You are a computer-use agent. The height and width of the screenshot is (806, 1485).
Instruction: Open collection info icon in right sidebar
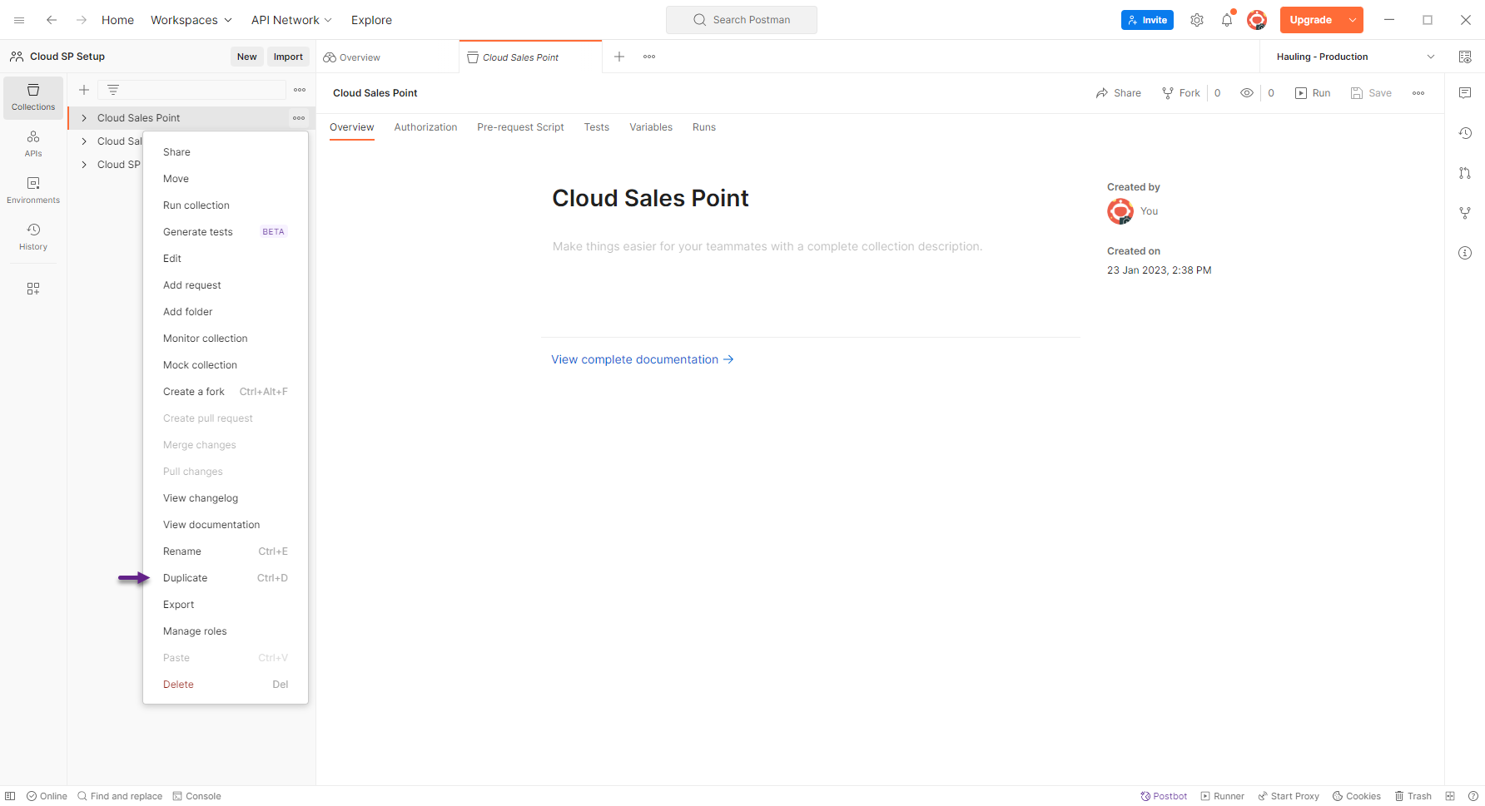tap(1465, 253)
